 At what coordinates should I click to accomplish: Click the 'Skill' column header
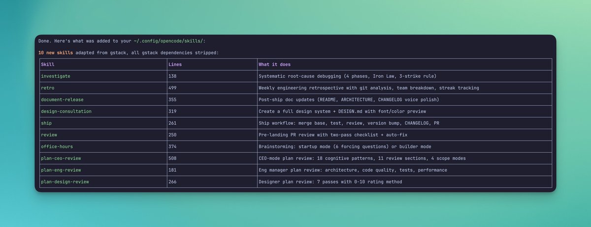pyautogui.click(x=48, y=65)
